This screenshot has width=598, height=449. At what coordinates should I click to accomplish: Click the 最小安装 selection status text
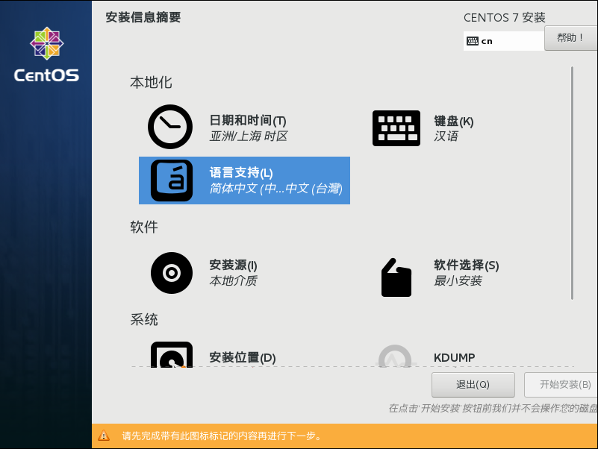[x=458, y=281]
